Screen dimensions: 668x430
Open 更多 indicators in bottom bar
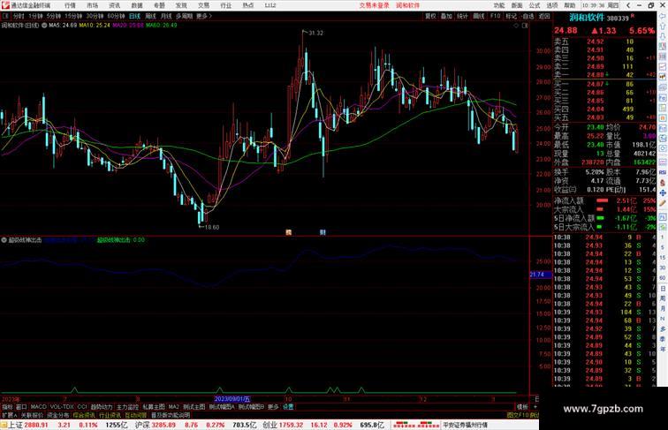(273, 407)
